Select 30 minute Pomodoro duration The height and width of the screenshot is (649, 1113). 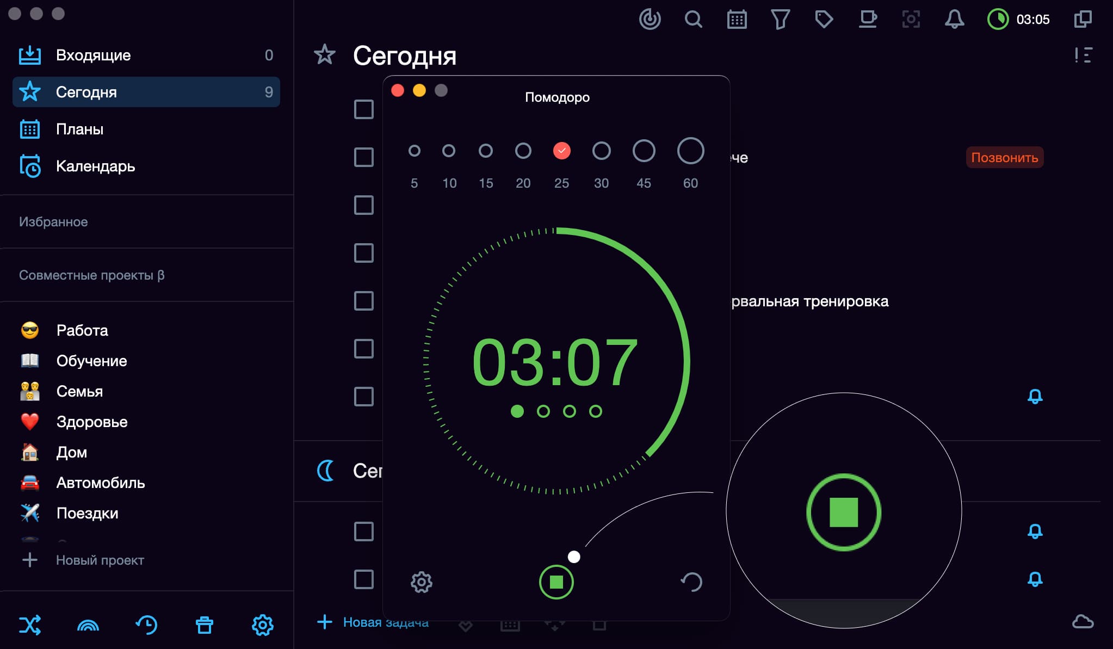(x=602, y=151)
